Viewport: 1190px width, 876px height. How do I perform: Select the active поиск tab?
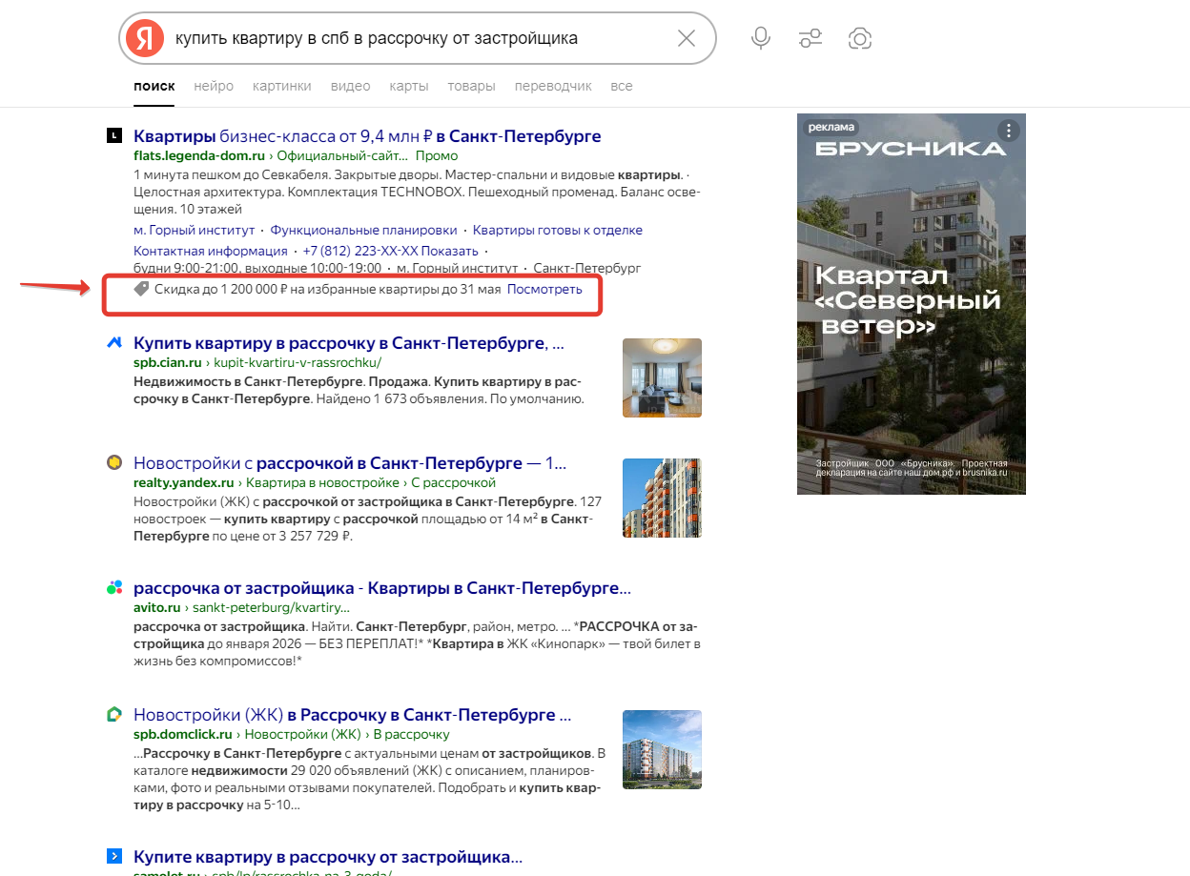point(154,86)
